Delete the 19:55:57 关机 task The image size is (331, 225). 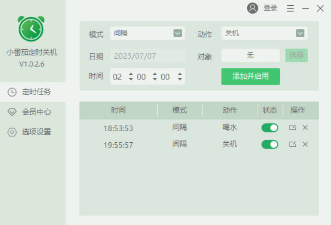305,144
